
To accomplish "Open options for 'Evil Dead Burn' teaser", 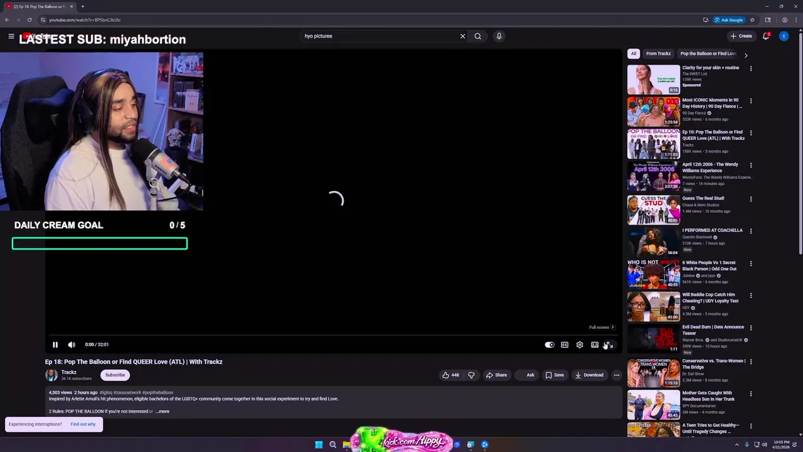I will pos(751,328).
